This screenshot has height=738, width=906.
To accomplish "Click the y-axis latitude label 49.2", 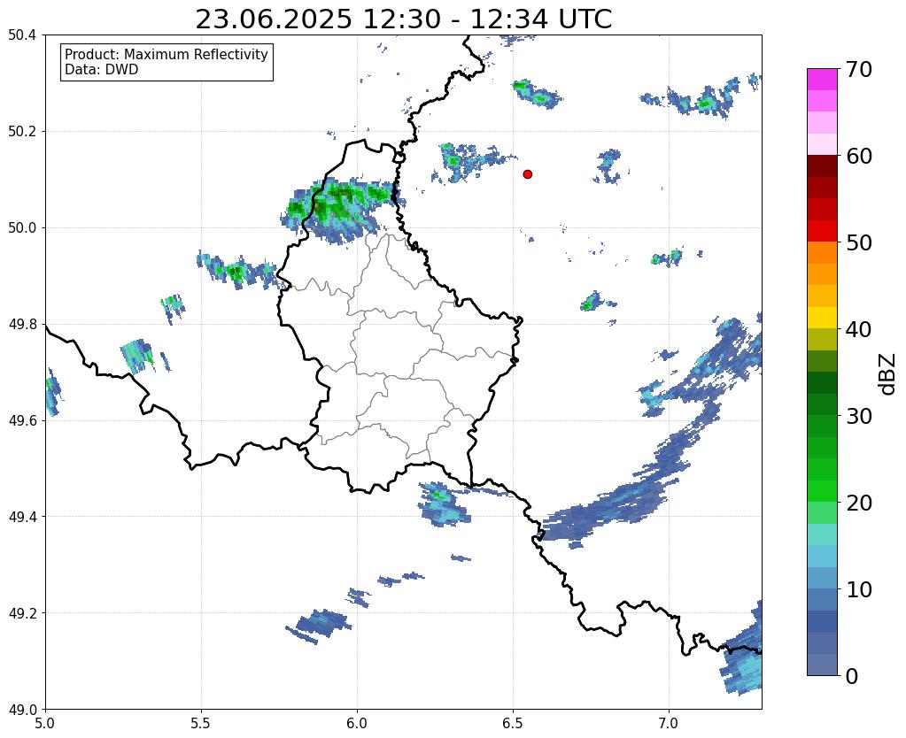I will (22, 613).
